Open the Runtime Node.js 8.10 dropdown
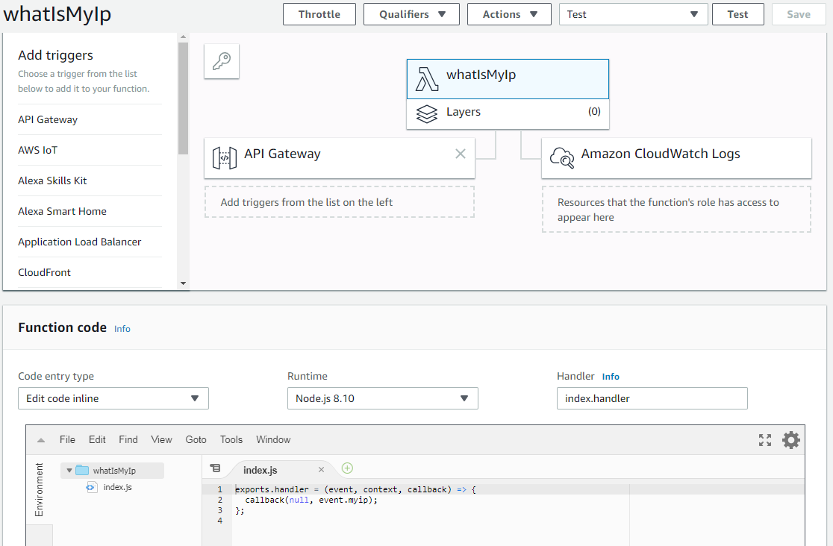 click(x=382, y=398)
